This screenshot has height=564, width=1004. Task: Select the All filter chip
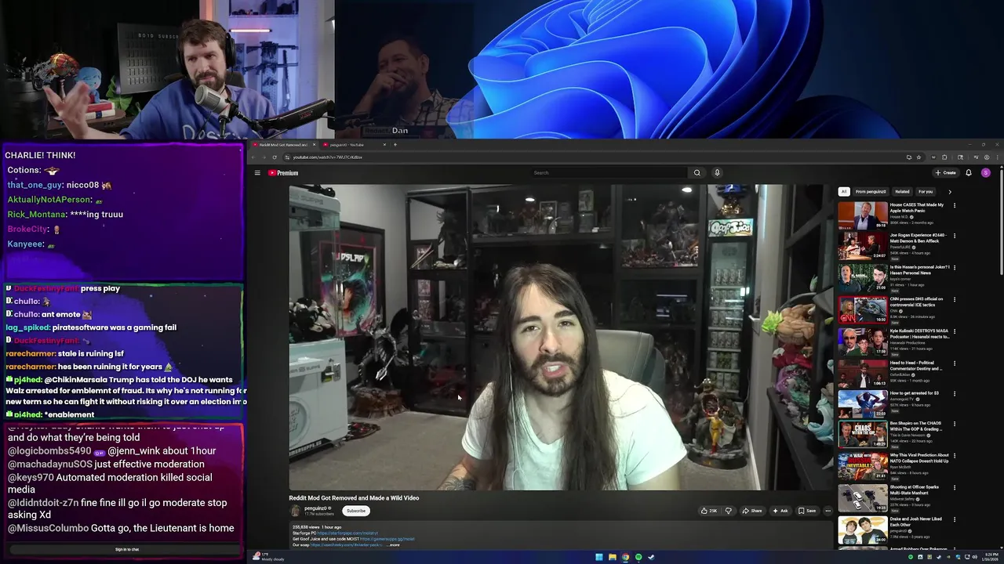pos(844,192)
